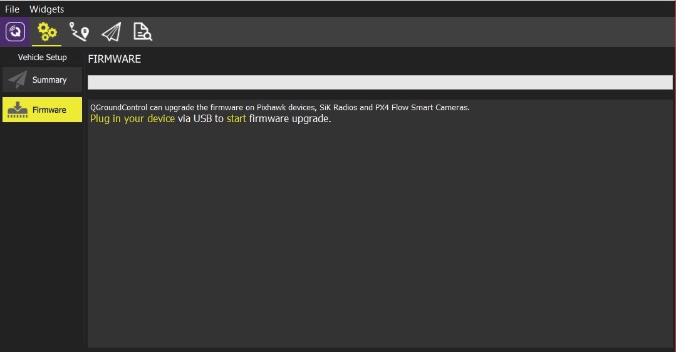This screenshot has height=352, width=676.
Task: Click the firmware upgrade progress bar
Action: click(380, 83)
